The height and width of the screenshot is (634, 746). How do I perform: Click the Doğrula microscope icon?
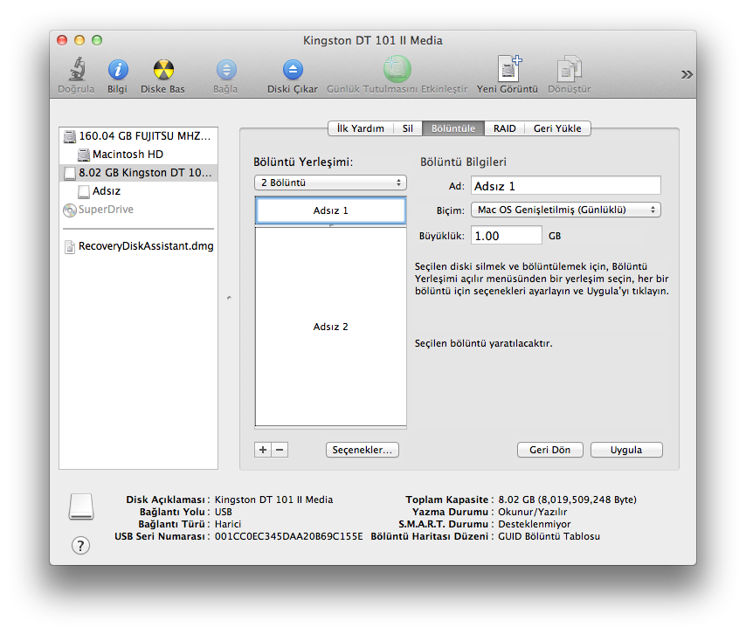pyautogui.click(x=76, y=70)
